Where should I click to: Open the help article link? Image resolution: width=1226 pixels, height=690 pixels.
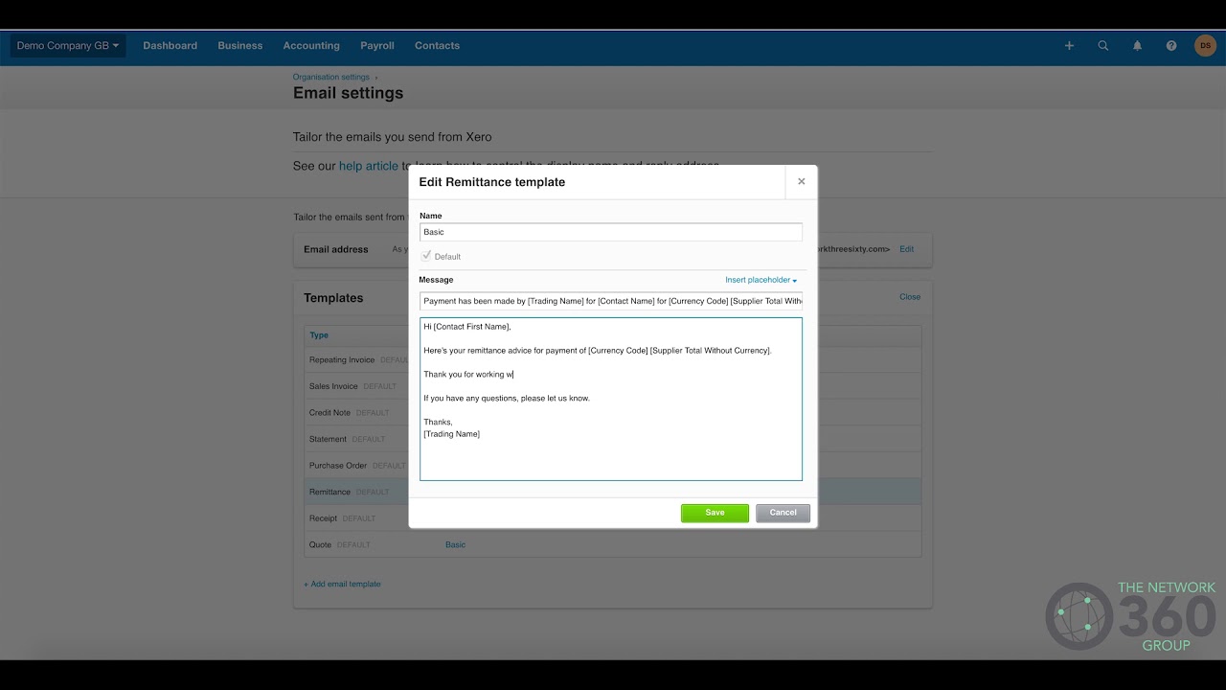point(368,166)
